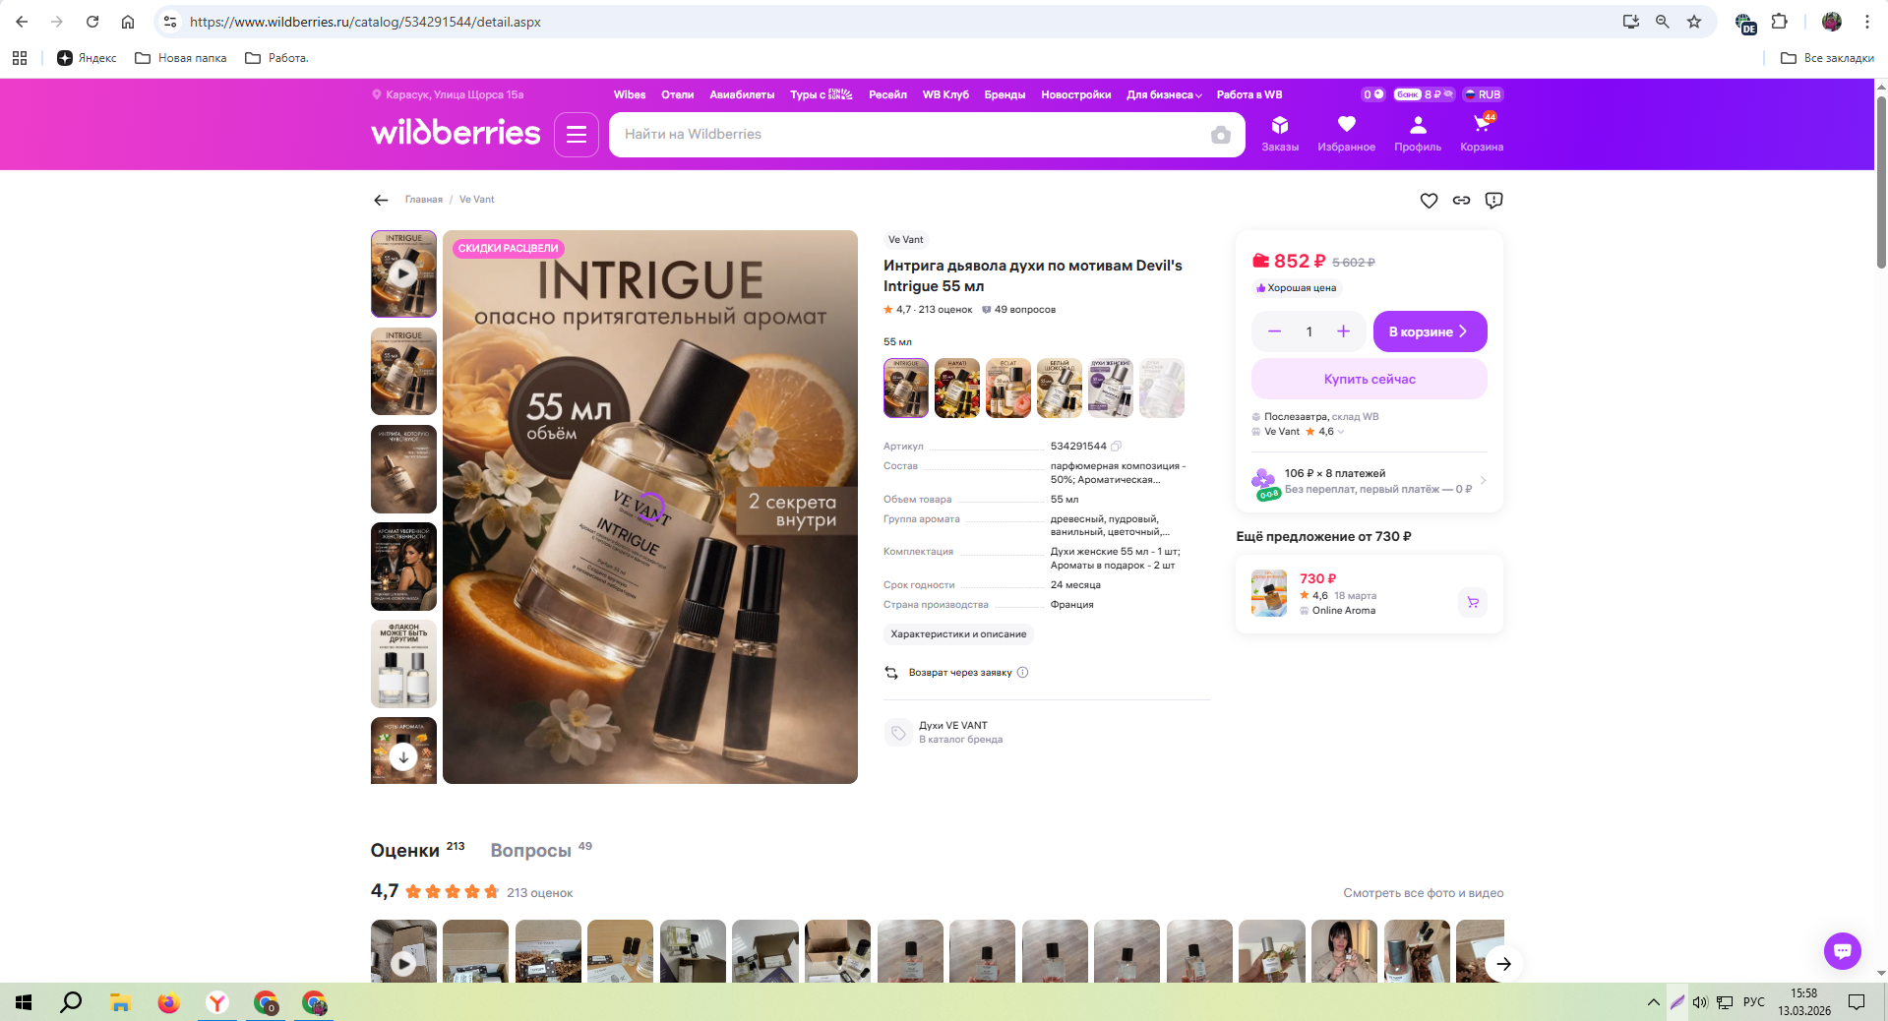The width and height of the screenshot is (1888, 1021).
Task: Add this perfume to favorites with heart
Action: [1429, 201]
